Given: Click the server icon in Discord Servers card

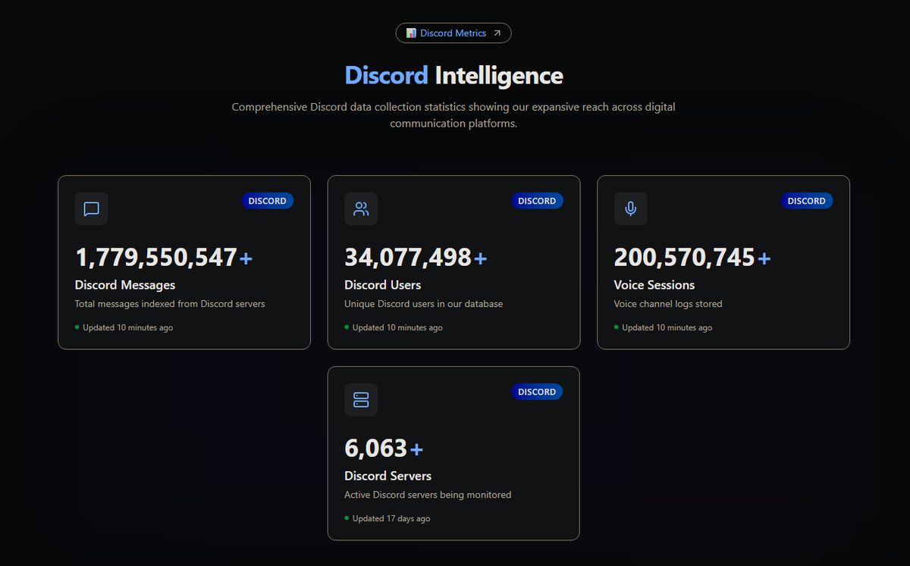Looking at the screenshot, I should point(361,399).
